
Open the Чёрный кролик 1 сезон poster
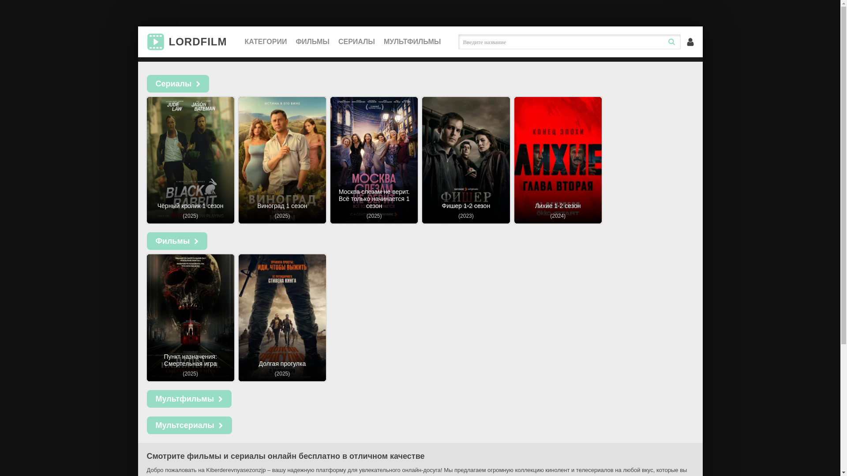(x=191, y=160)
